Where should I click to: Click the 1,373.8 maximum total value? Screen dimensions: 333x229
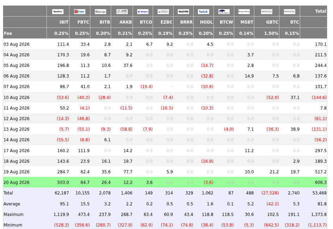(x=319, y=215)
